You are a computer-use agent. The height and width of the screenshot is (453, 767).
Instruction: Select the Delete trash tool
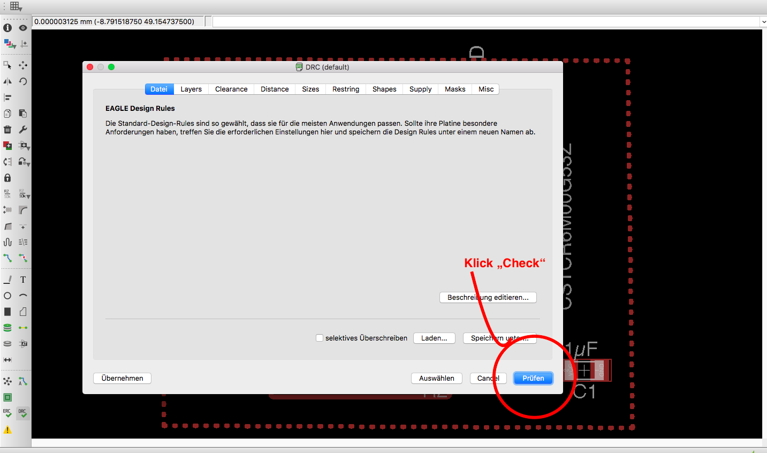point(7,130)
